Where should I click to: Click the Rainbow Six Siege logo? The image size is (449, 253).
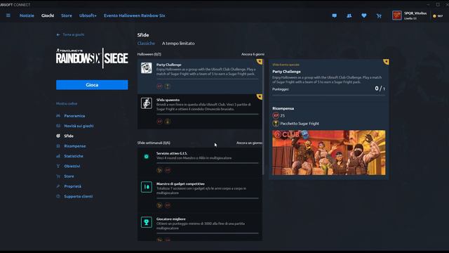tap(92, 58)
